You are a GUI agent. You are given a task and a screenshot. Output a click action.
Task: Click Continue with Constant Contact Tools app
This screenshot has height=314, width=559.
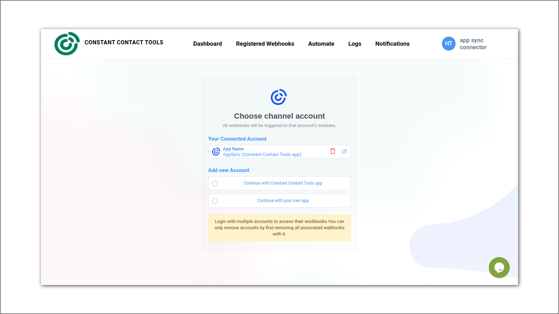(x=283, y=183)
